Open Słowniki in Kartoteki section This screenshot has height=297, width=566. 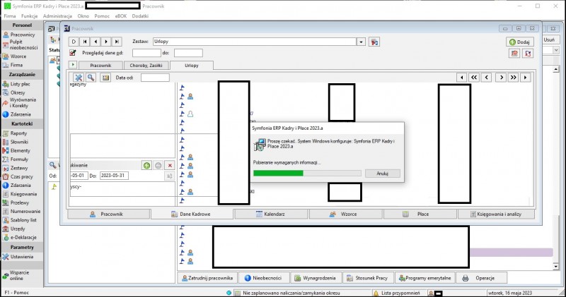coord(15,142)
